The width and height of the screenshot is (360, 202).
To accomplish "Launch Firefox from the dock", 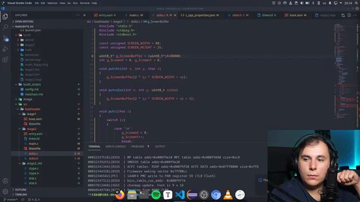I will 120,195.
